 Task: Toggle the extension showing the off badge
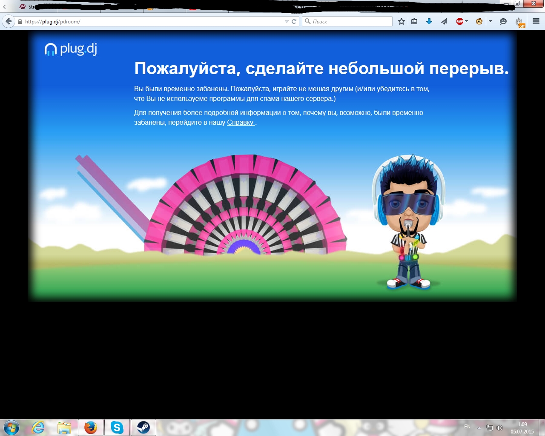(519, 22)
